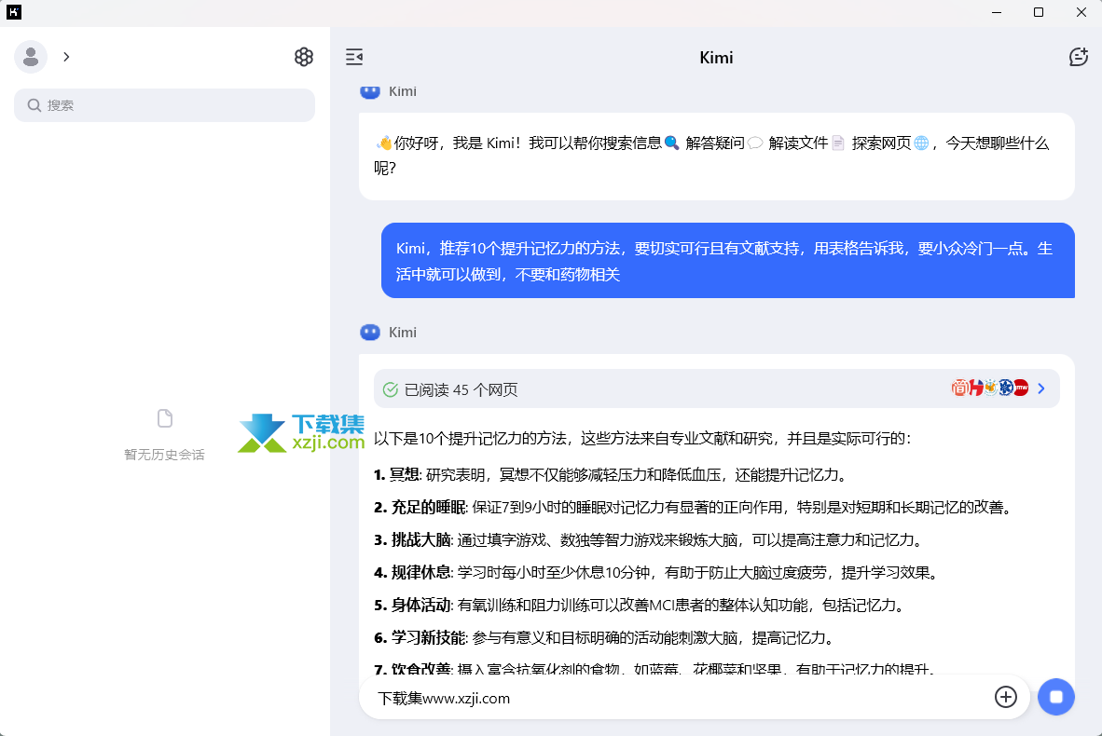
Task: Click the blue user message bubble
Action: [727, 261]
